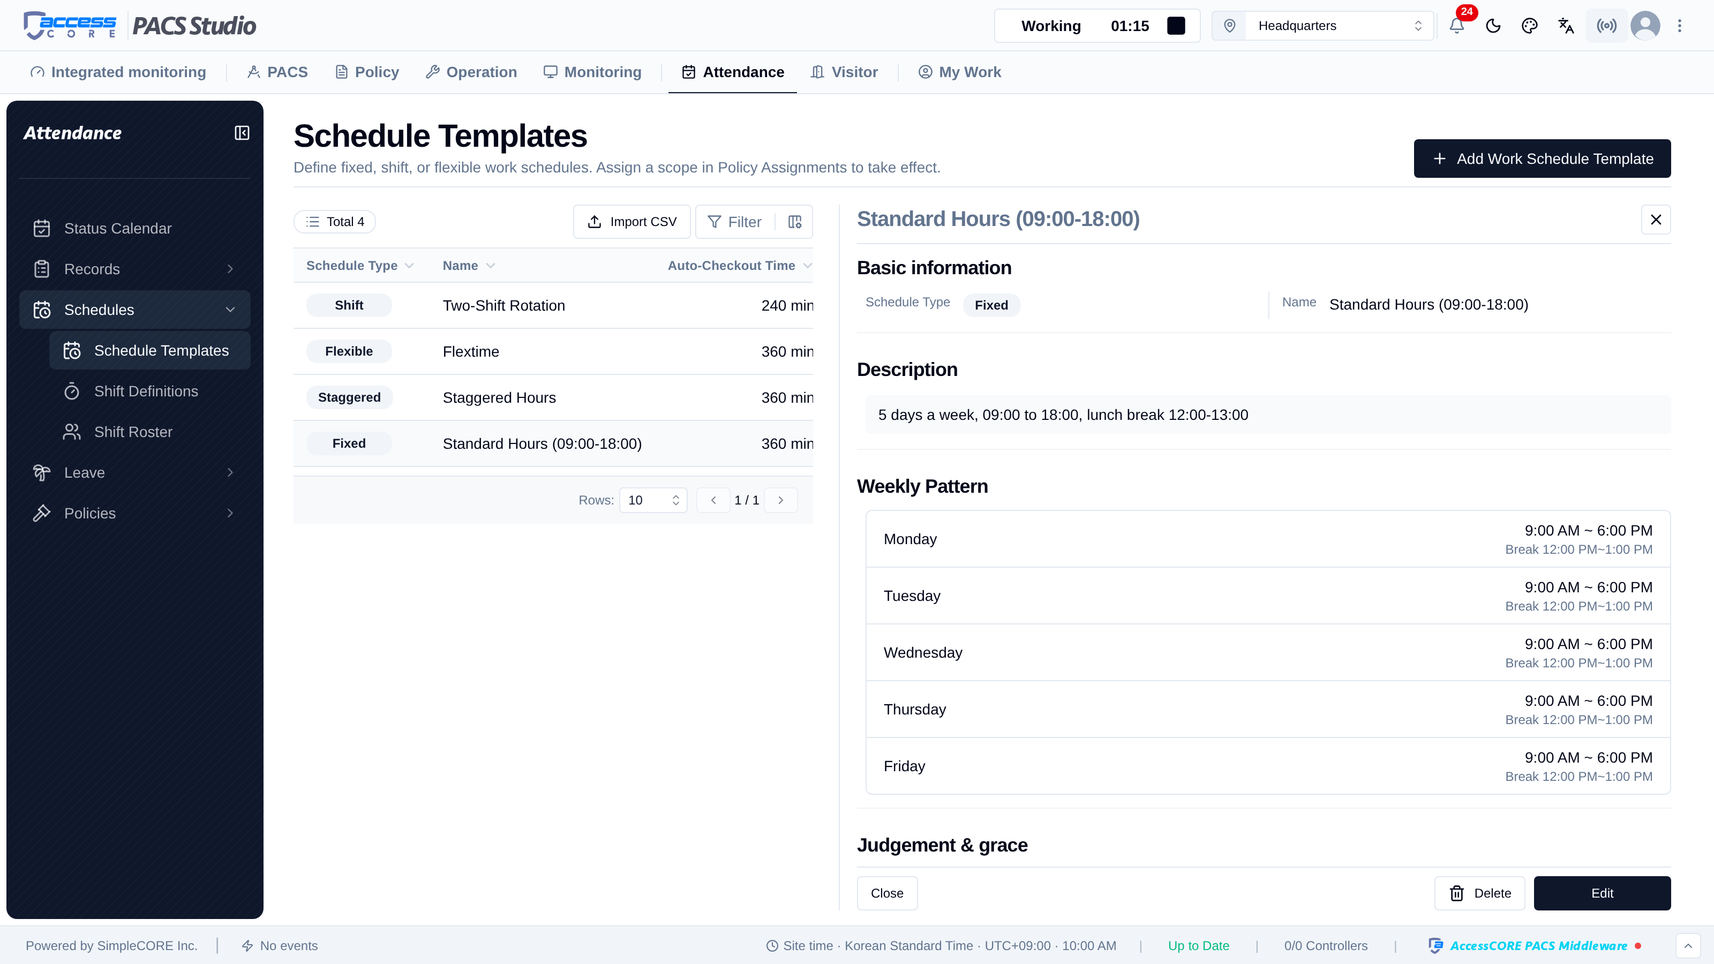Select the Attendance tab
1714x964 pixels.
(733, 72)
